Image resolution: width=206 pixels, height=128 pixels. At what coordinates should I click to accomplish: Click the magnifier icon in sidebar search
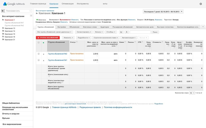30,11
